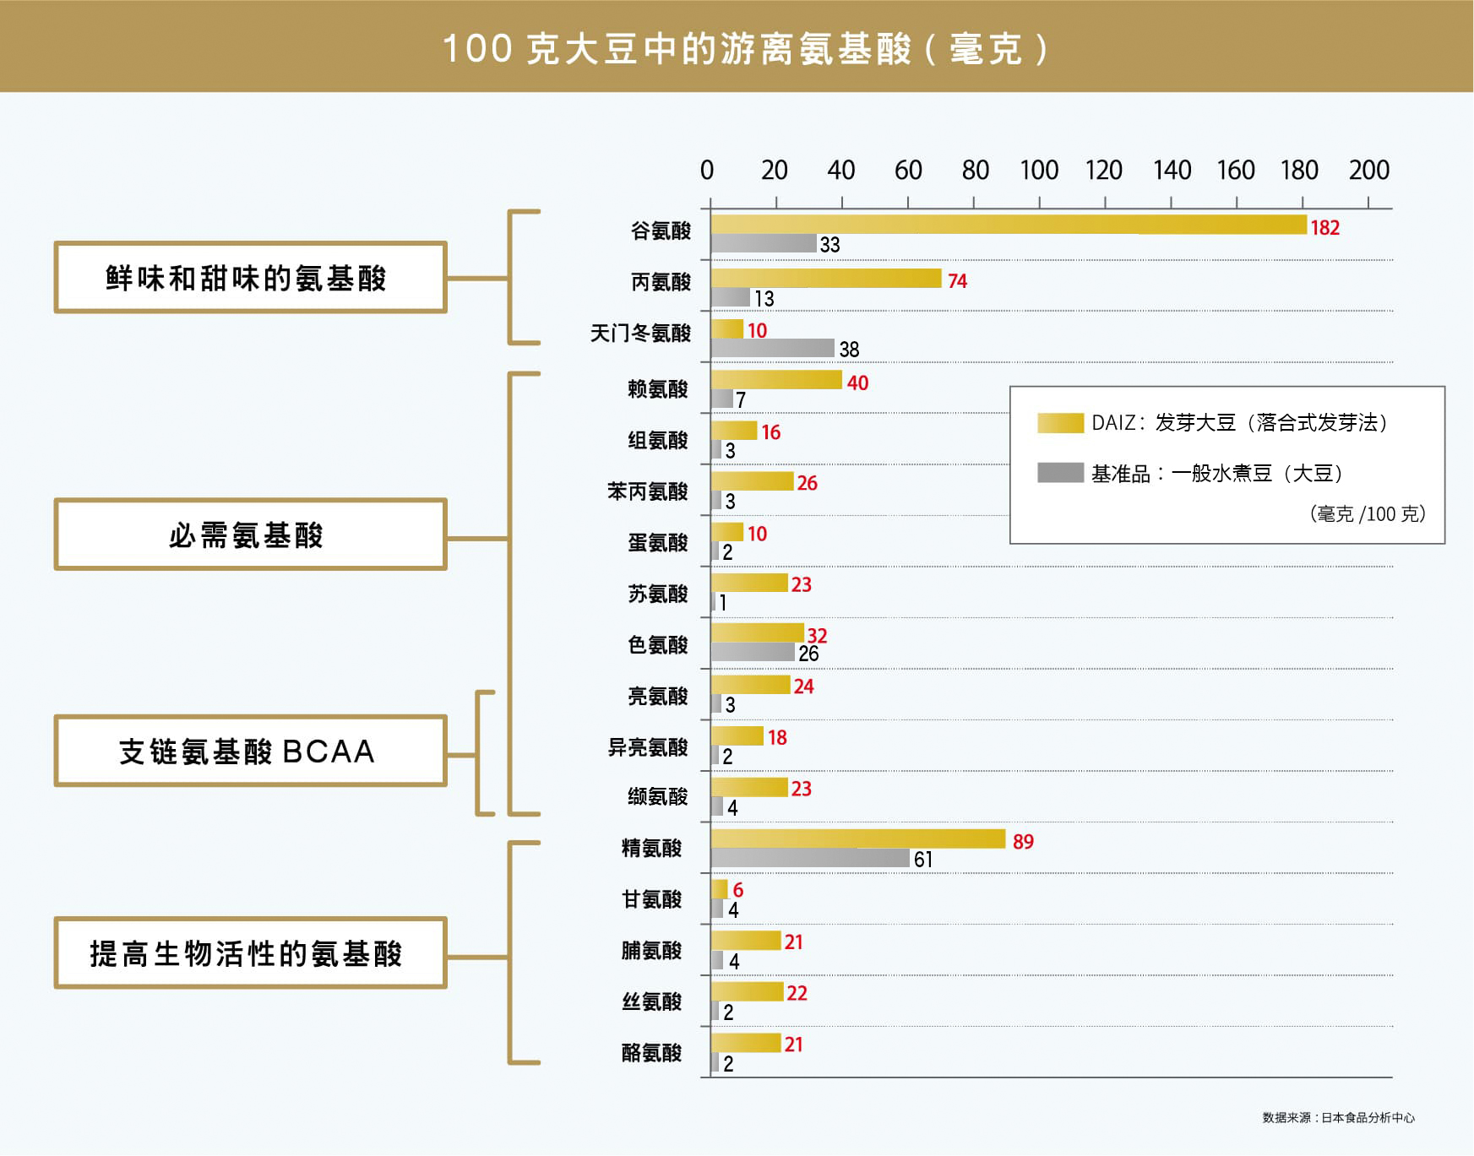Click the red value 182 for 谷氨酸
This screenshot has height=1156, width=1474.
(1325, 227)
